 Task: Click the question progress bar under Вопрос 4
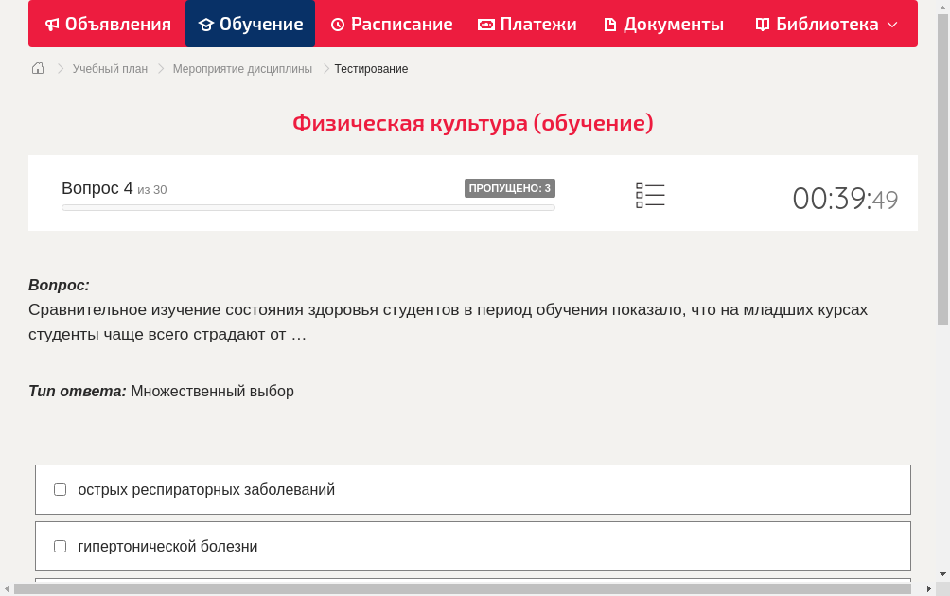pos(308,207)
